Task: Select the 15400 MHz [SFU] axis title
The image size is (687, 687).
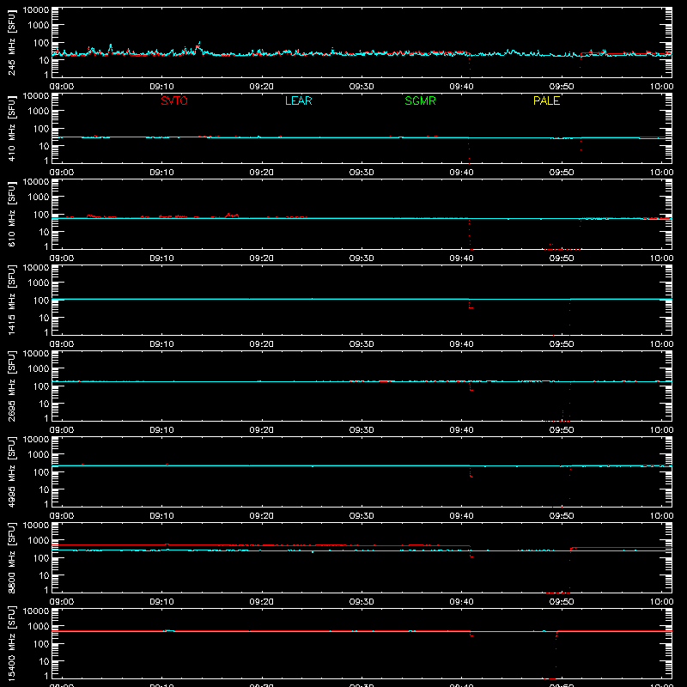Action: coord(11,643)
